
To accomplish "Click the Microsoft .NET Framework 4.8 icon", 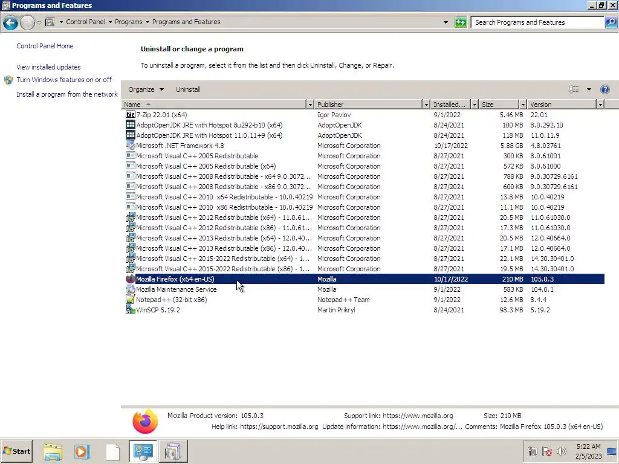I will (131, 145).
